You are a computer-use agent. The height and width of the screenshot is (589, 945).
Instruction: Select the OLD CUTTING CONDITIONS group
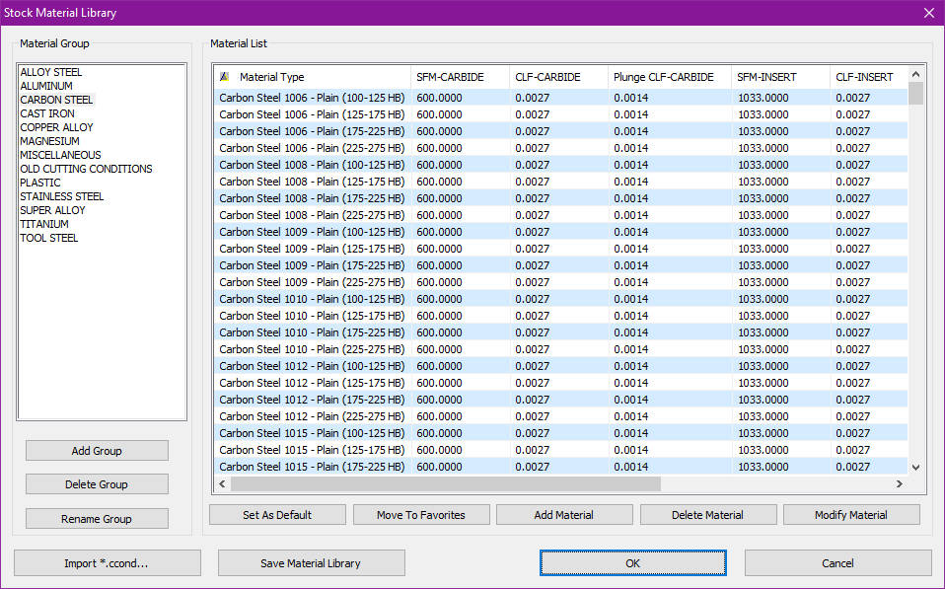(86, 169)
